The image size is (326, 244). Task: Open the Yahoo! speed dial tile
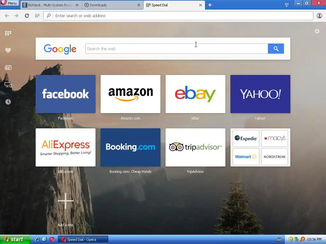(x=260, y=94)
